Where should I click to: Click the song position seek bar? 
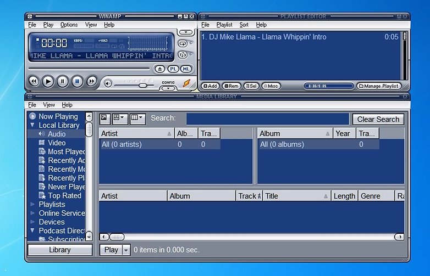click(89, 69)
